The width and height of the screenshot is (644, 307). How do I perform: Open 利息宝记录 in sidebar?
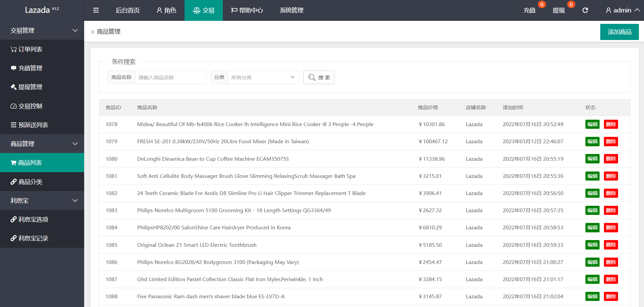click(42, 238)
